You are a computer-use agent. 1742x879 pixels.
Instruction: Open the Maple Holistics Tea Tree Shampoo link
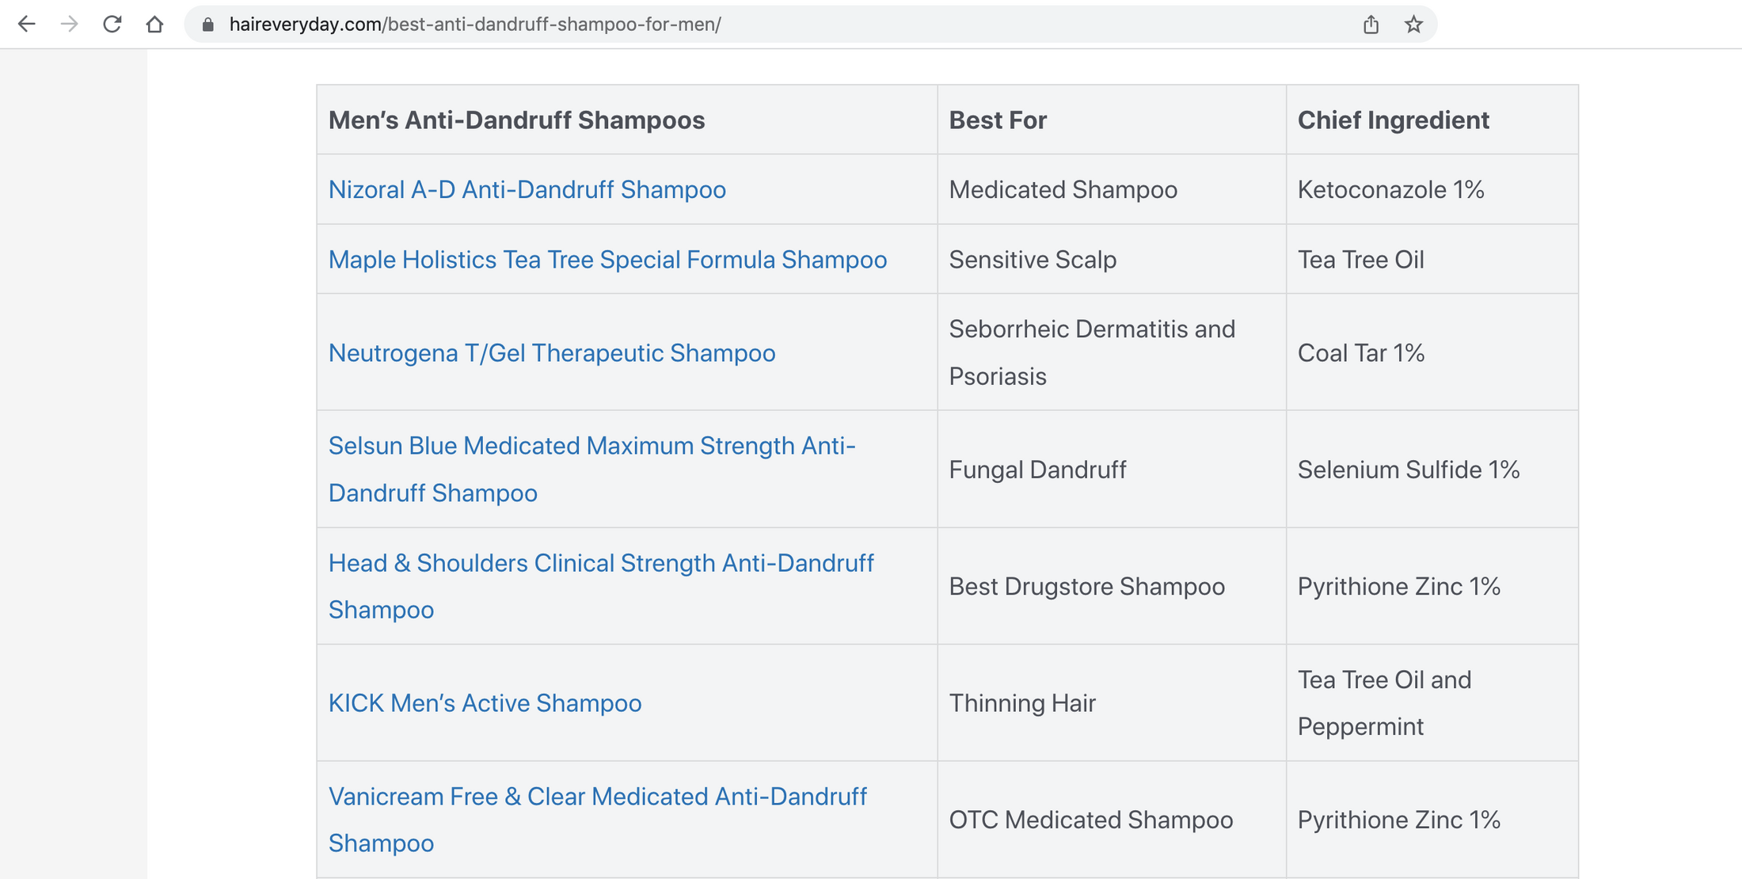click(x=608, y=259)
